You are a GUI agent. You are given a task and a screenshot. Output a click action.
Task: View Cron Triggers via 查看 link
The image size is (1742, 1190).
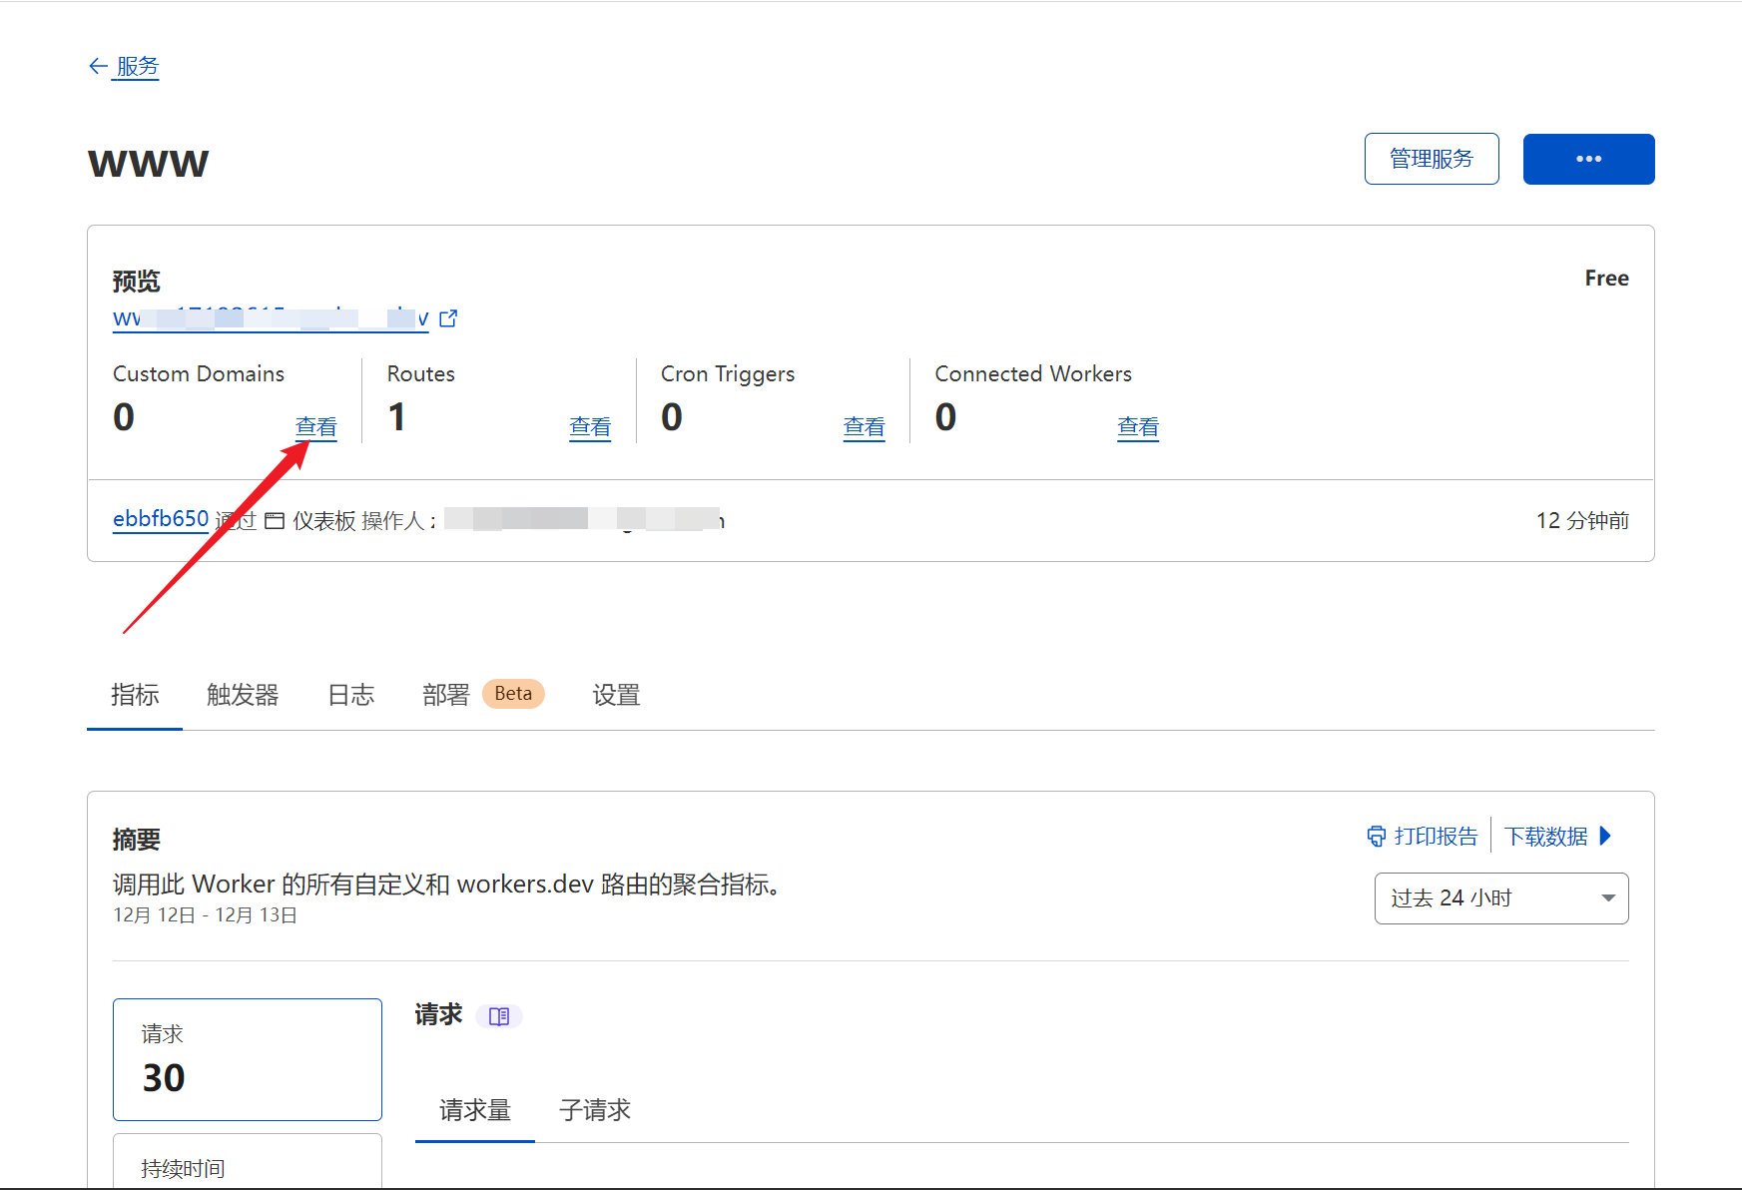[864, 427]
